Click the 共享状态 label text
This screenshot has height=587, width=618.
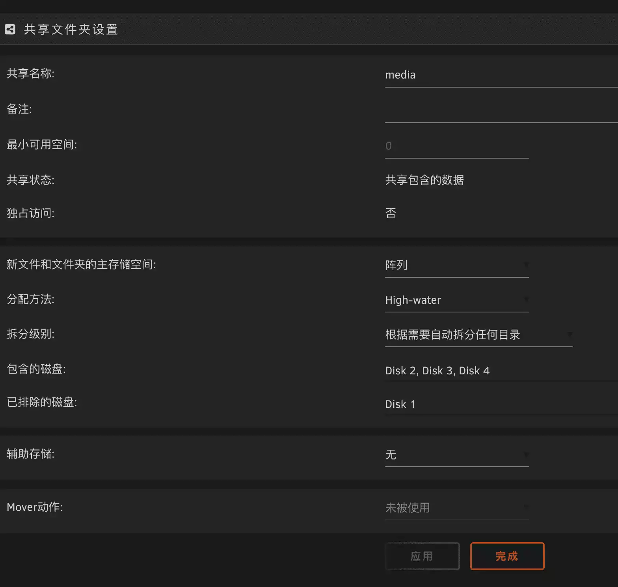click(30, 180)
